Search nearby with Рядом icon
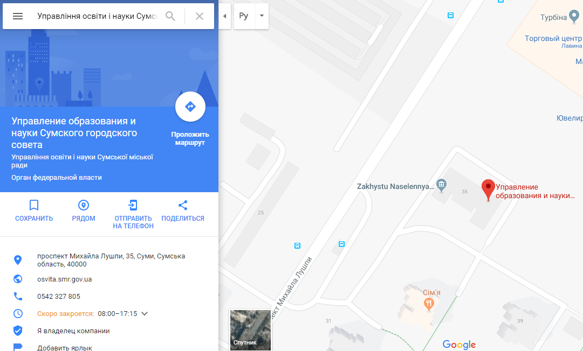 point(84,205)
